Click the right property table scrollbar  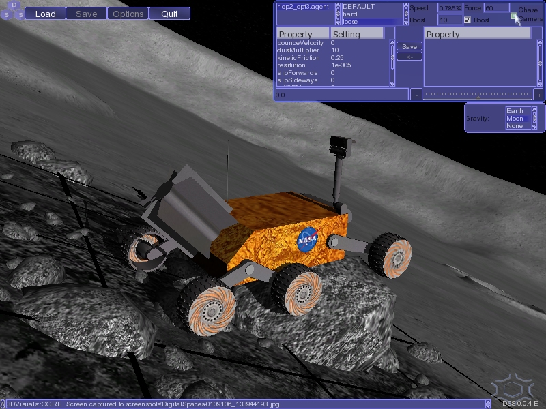pos(540,63)
